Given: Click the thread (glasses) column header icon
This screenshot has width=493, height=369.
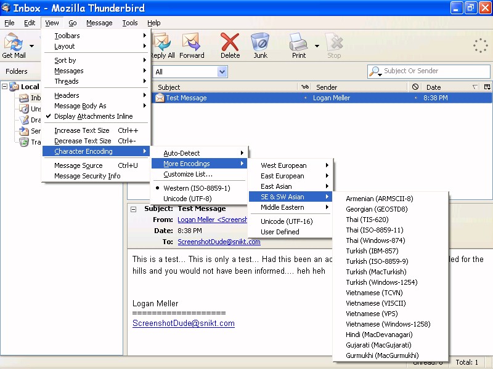Looking at the screenshot, I should click(x=305, y=87).
